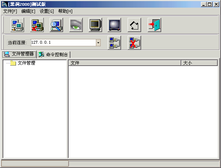Click into the 127.0.0.1 connection field
The width and height of the screenshot is (221, 168).
[63, 43]
